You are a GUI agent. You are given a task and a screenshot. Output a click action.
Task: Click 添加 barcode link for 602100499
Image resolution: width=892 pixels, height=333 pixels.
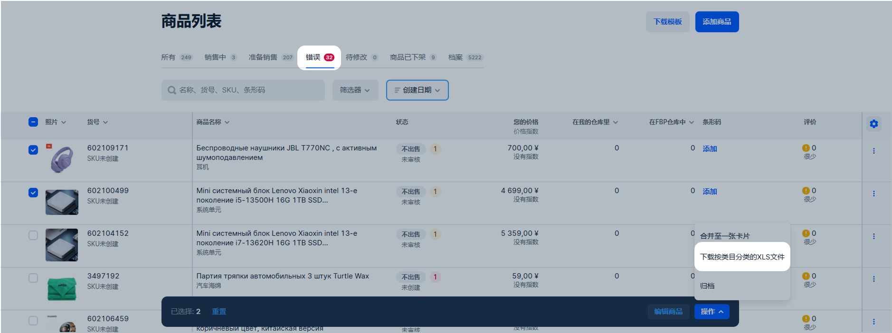pyautogui.click(x=710, y=192)
